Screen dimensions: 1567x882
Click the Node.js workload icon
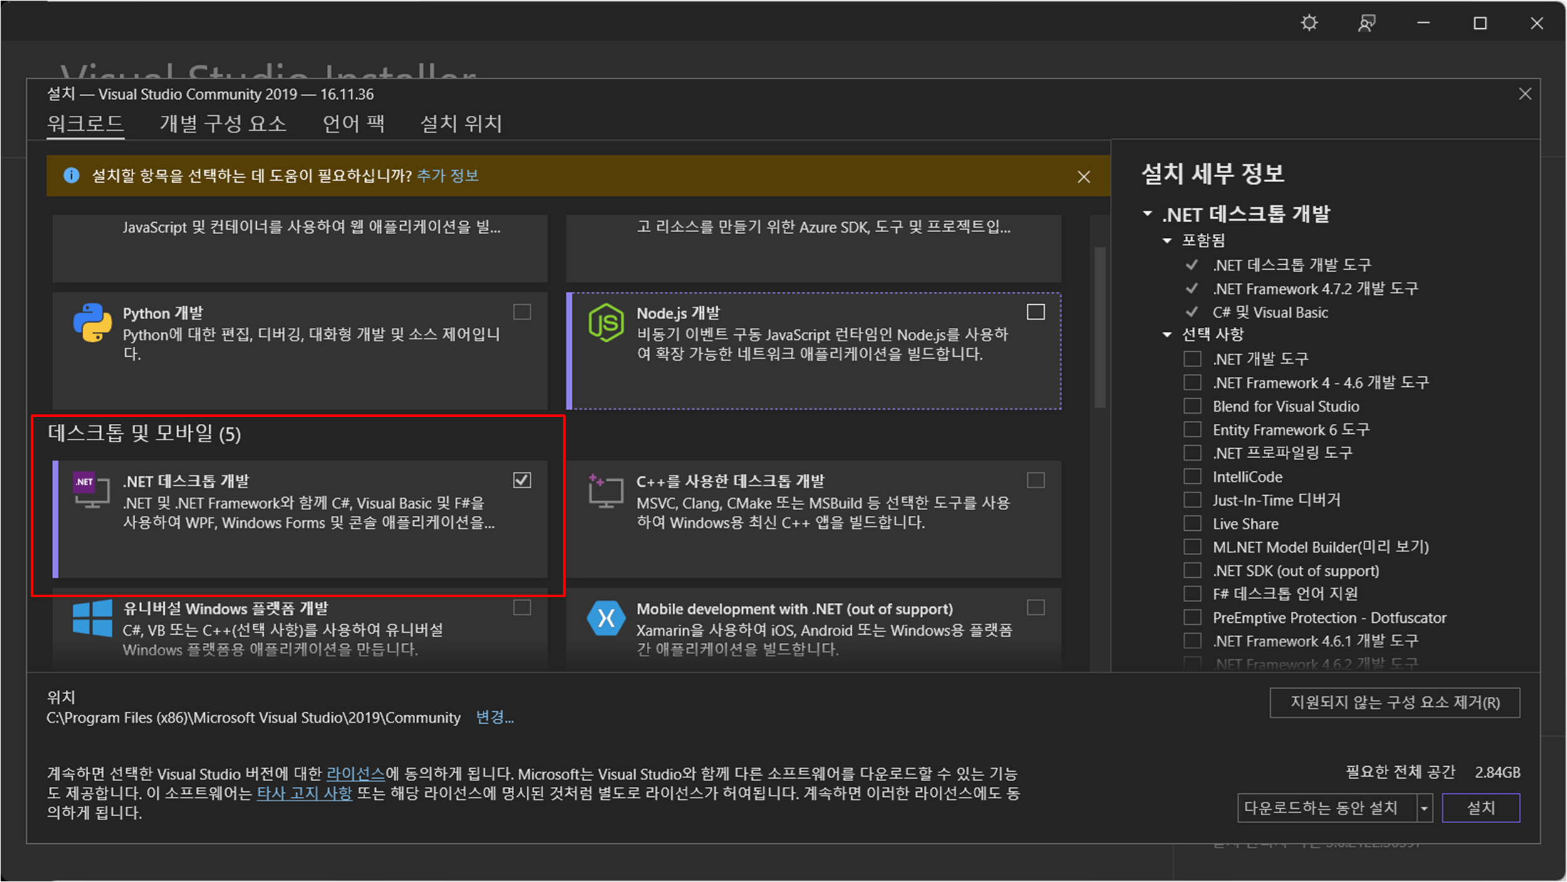click(x=606, y=323)
